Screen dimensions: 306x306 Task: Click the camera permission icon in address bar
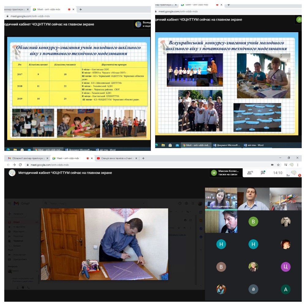click(x=272, y=165)
